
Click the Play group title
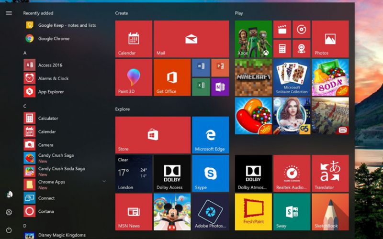(238, 13)
